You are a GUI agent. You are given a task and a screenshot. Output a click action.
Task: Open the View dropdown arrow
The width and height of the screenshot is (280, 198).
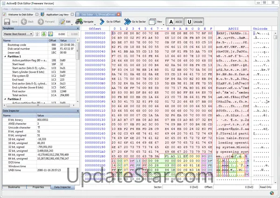point(164,24)
